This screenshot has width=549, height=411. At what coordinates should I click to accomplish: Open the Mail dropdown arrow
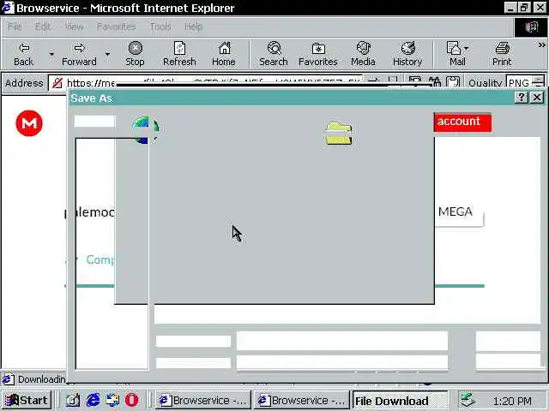pyautogui.click(x=467, y=48)
